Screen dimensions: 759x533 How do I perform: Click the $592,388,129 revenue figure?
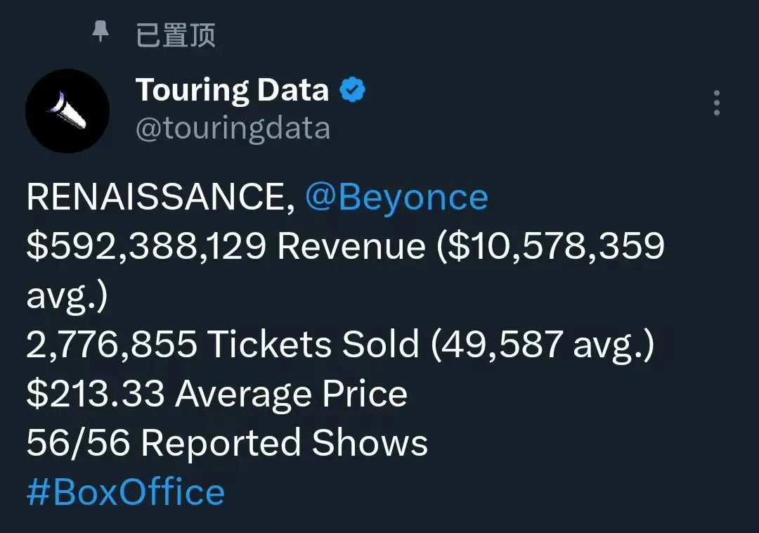tap(146, 246)
